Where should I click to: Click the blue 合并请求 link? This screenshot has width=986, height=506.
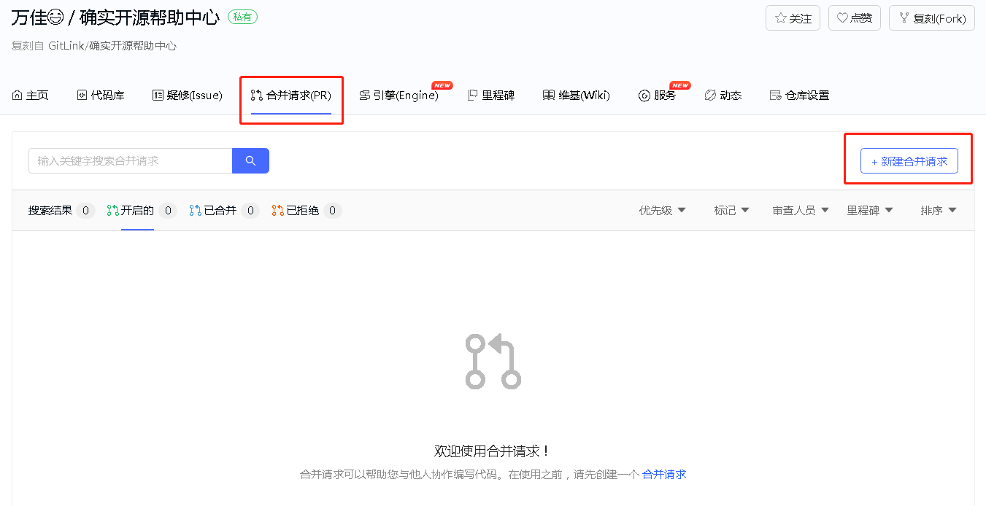(664, 475)
